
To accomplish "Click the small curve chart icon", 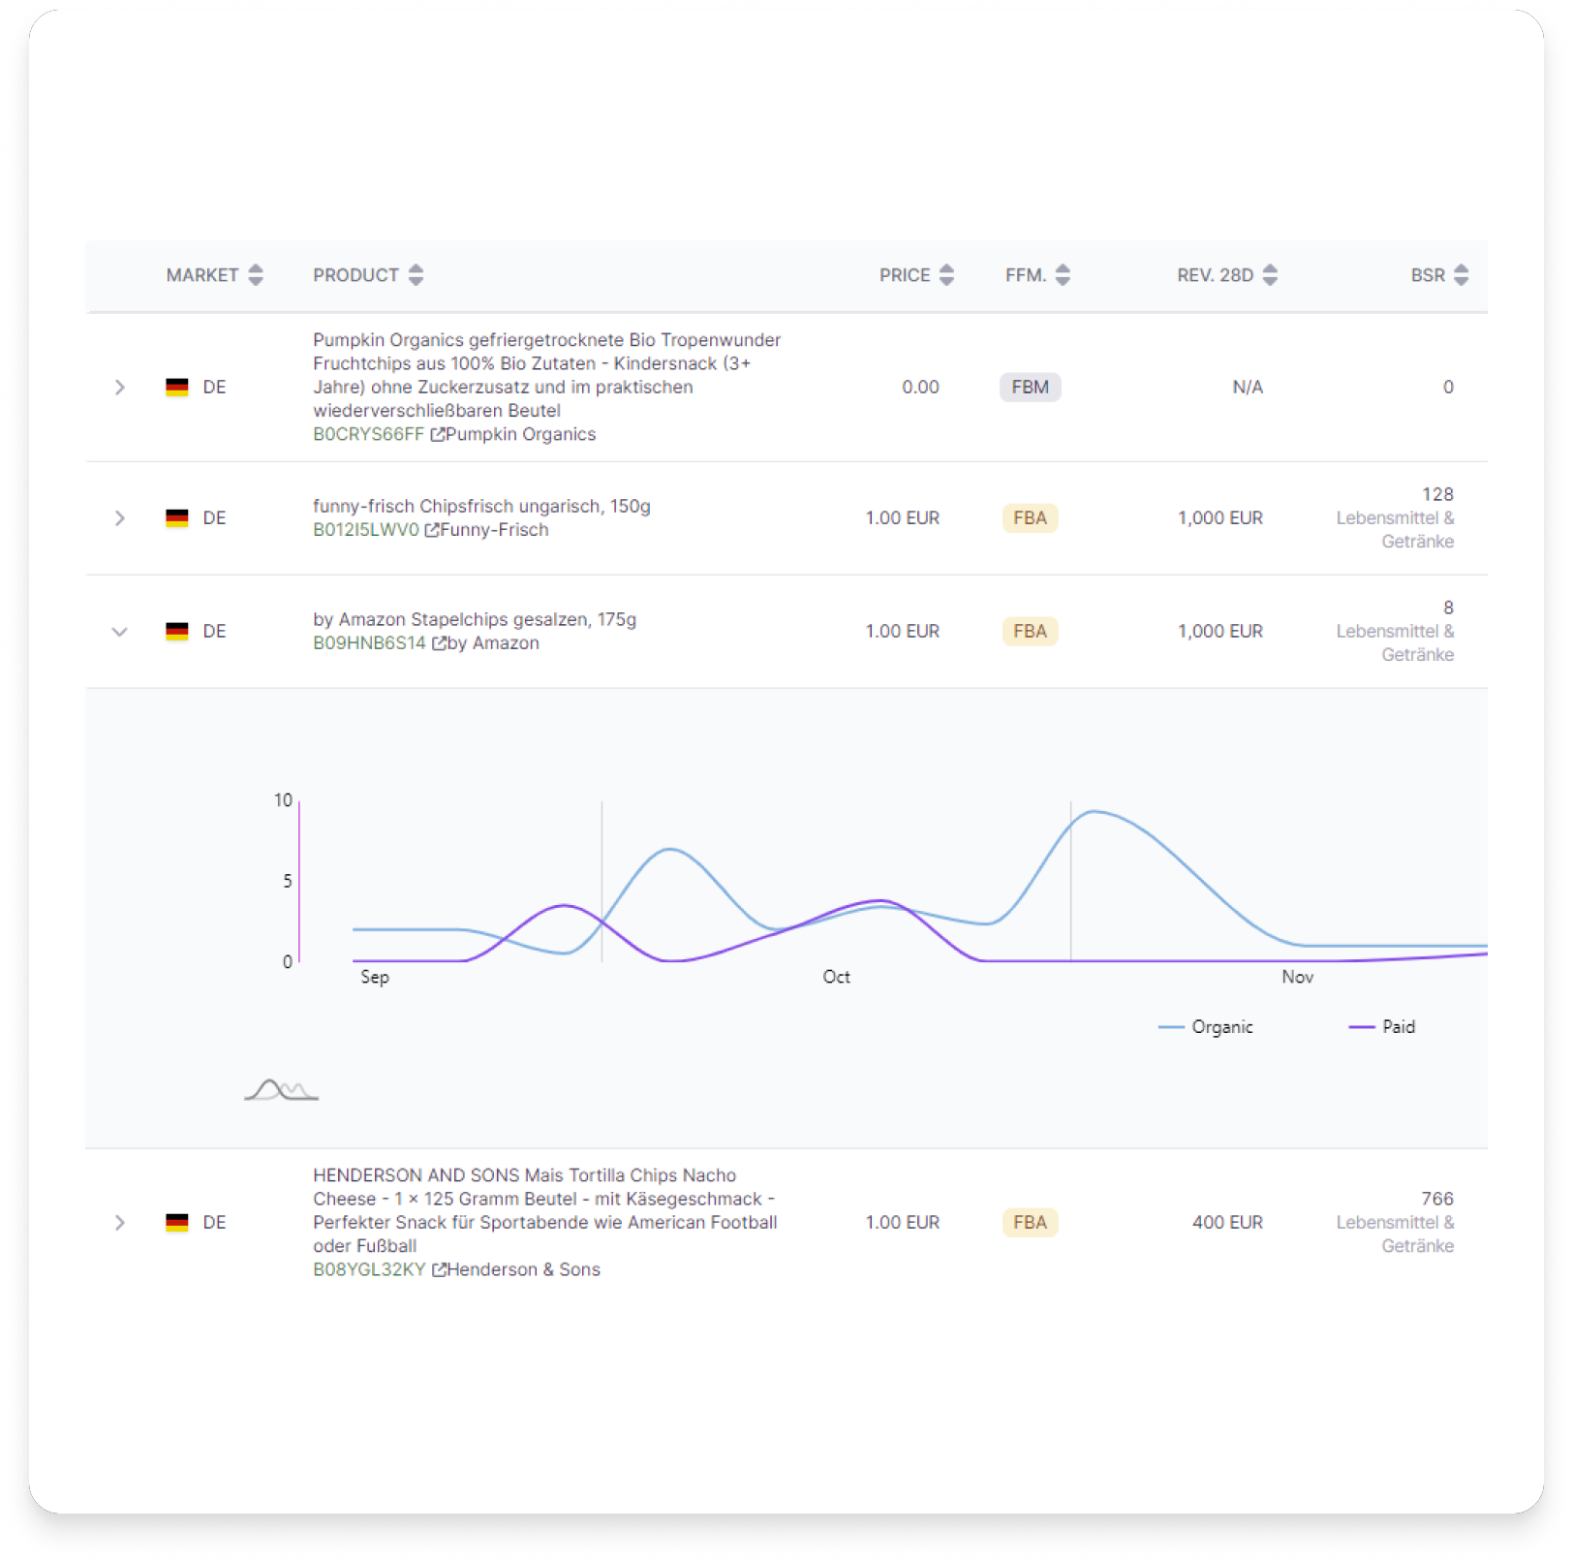I will tap(281, 1090).
